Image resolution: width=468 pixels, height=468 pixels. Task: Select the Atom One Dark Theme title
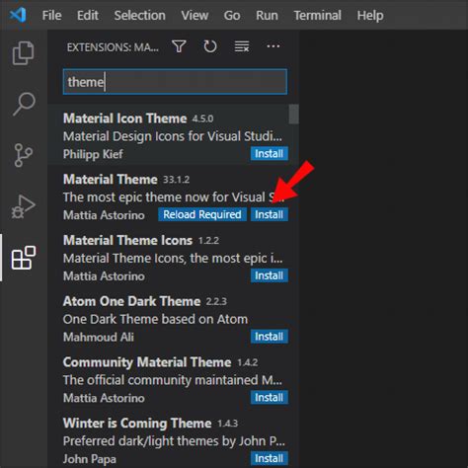coord(131,301)
